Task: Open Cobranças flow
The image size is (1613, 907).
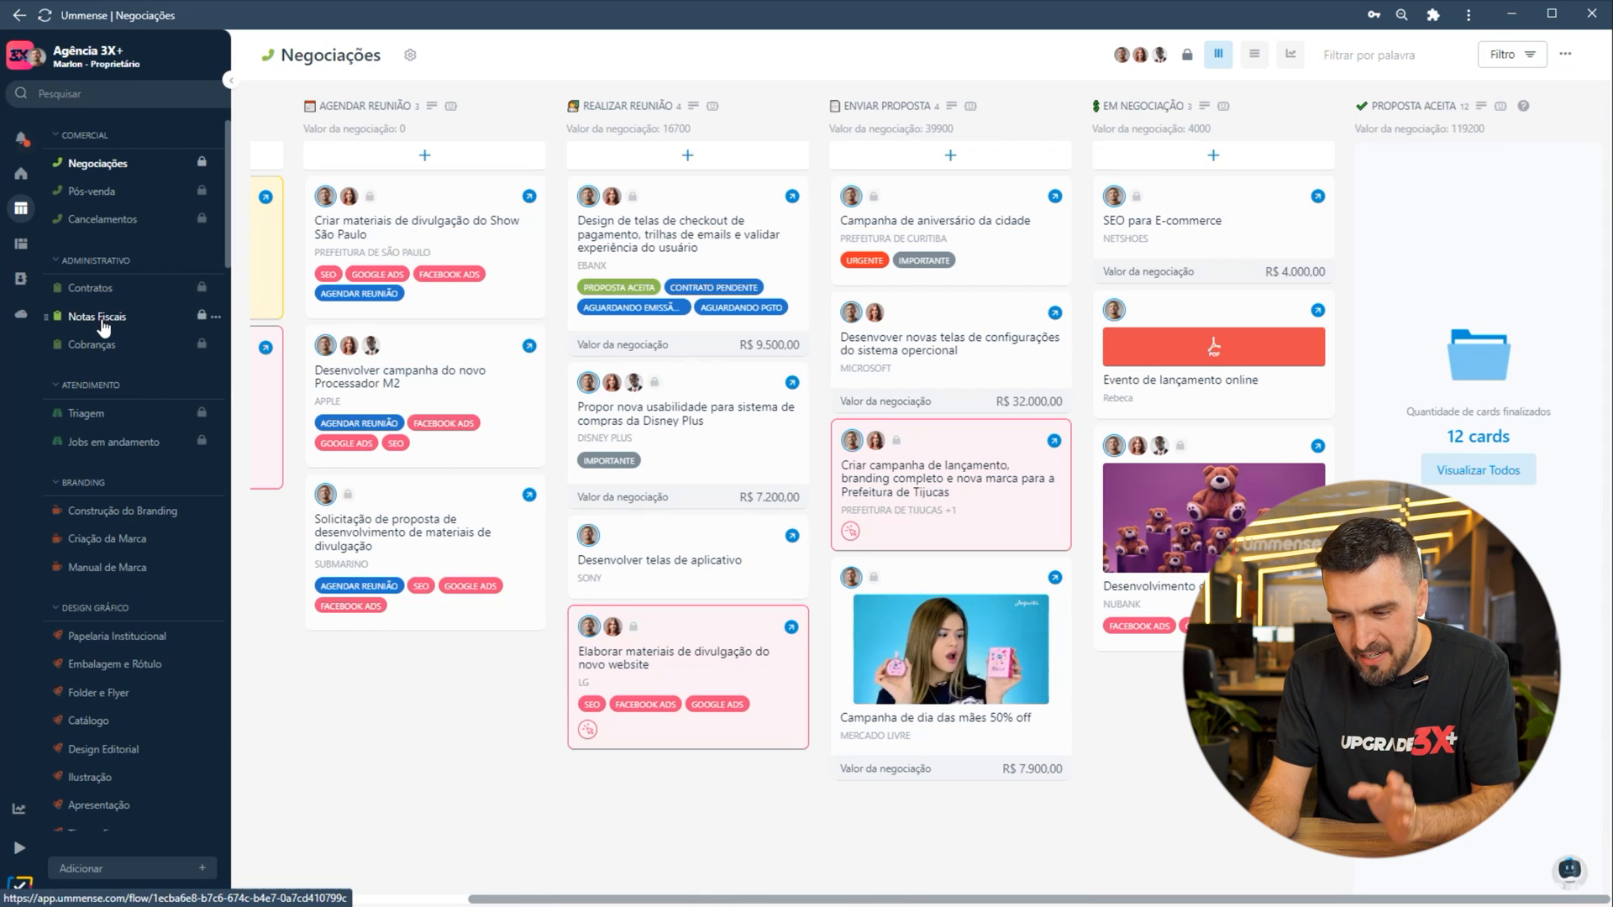Action: 92,344
